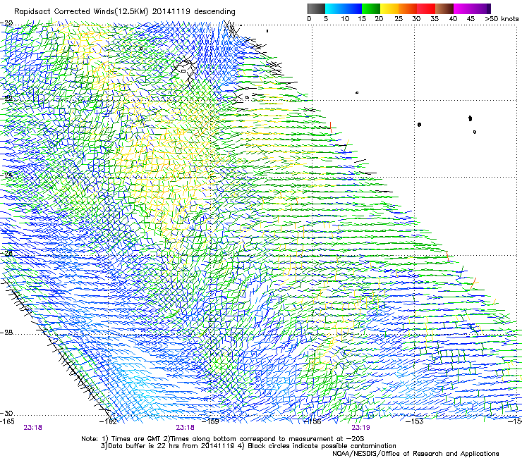This screenshot has width=522, height=458.
Task: Click the word 'descending' in the title
Action: (x=214, y=12)
